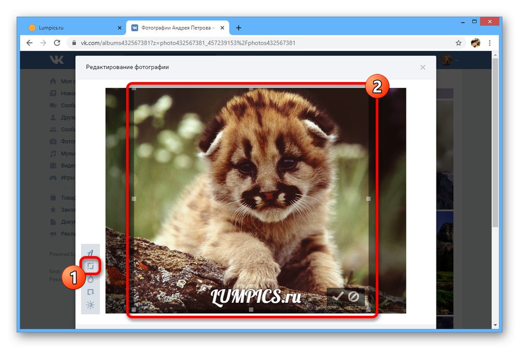The width and height of the screenshot is (519, 349).
Task: Open a new browser tab
Action: pyautogui.click(x=239, y=28)
